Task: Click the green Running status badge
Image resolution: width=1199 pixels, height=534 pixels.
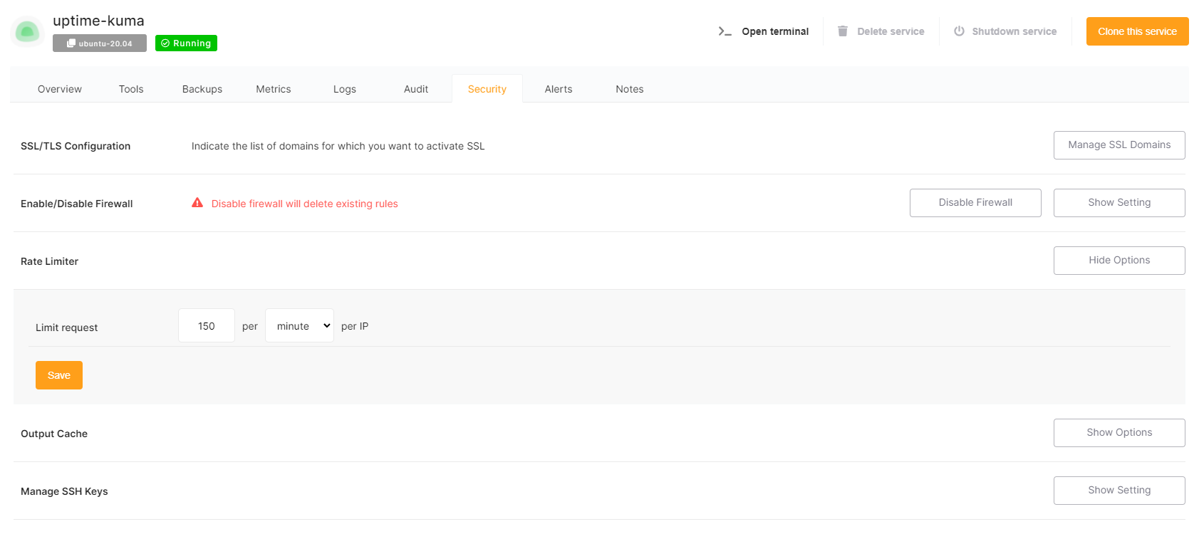Action: (x=186, y=43)
